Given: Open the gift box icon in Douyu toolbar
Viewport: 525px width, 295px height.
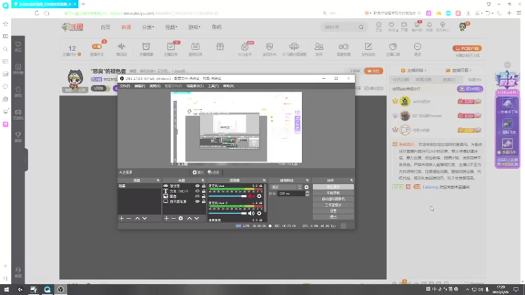Looking at the screenshot, I should 220,47.
